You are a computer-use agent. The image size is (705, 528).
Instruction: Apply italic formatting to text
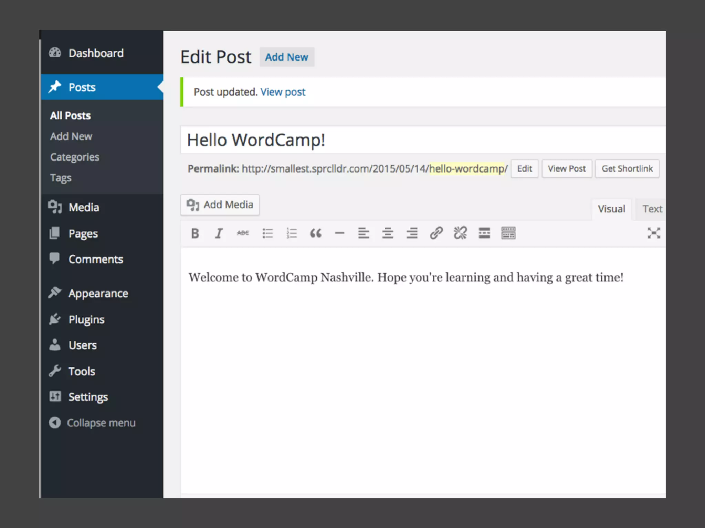click(x=219, y=233)
